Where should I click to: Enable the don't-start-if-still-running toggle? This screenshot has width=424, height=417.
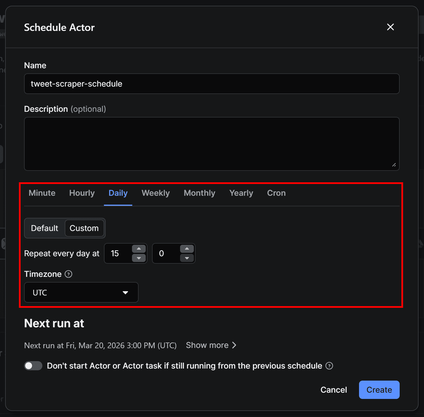[x=33, y=366]
